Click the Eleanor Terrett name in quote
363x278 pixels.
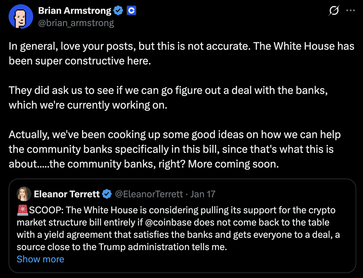tap(67, 194)
